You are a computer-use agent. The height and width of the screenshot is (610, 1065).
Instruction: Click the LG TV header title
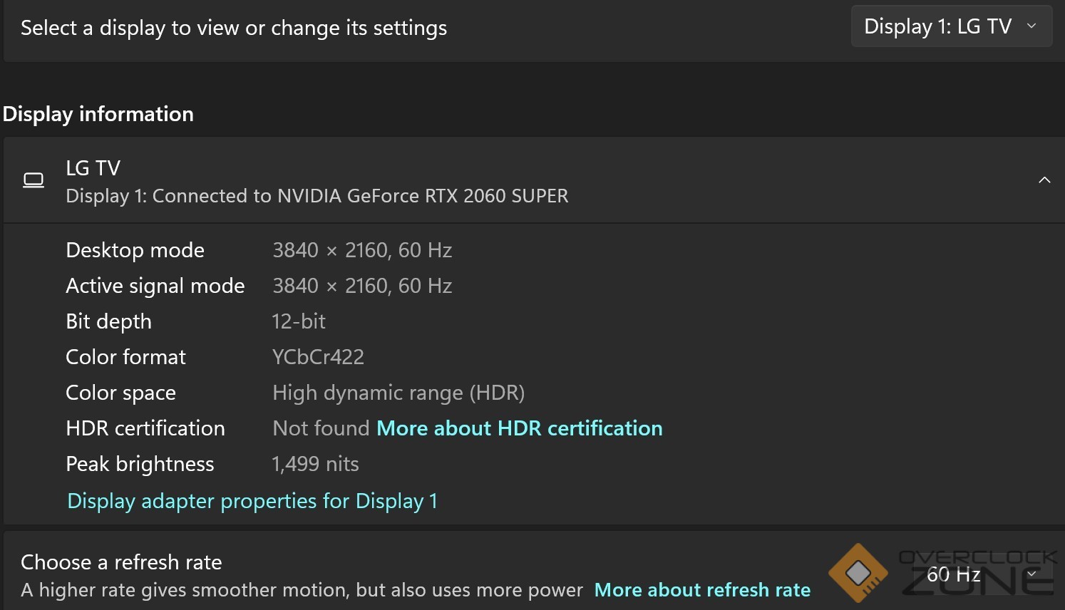93,168
